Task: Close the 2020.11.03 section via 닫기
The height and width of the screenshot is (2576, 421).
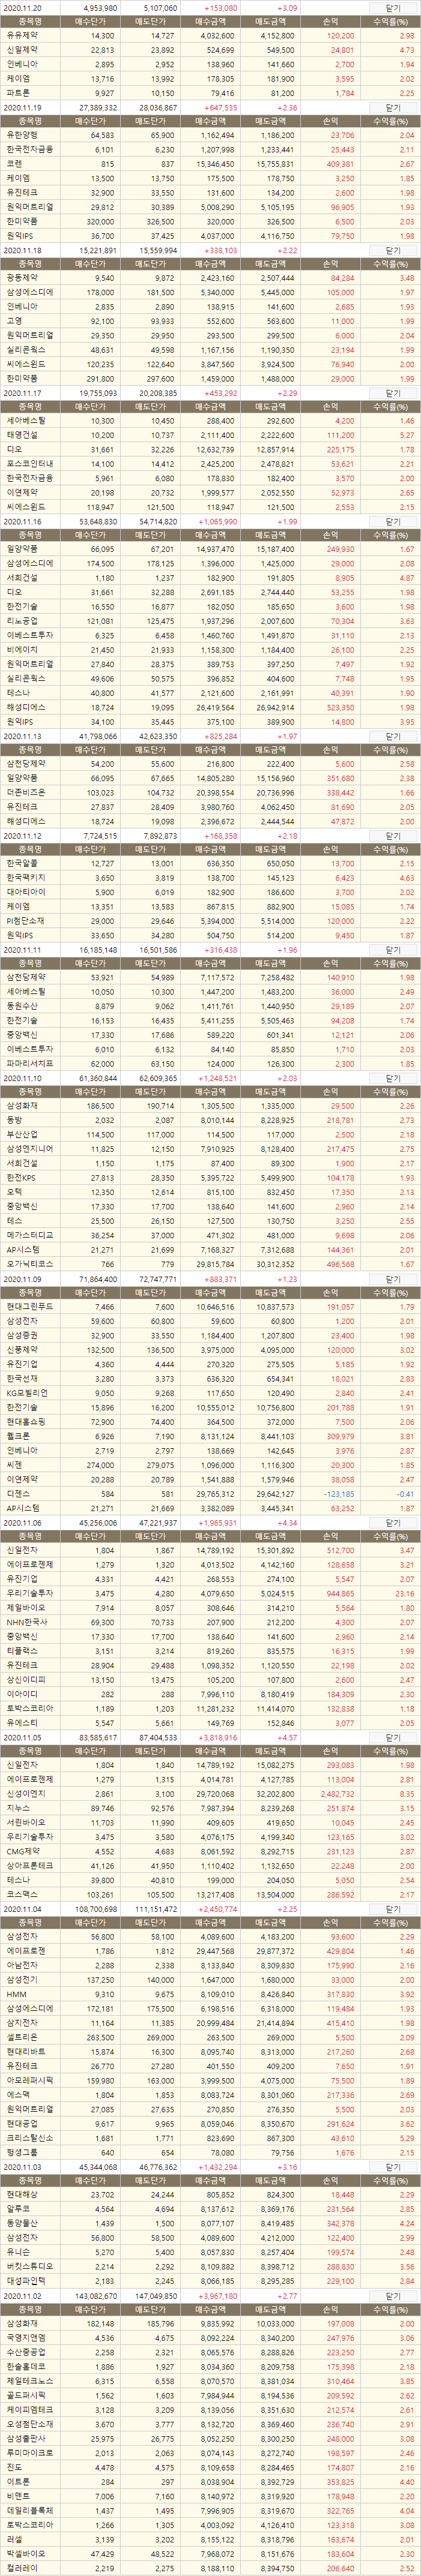Action: (393, 2167)
